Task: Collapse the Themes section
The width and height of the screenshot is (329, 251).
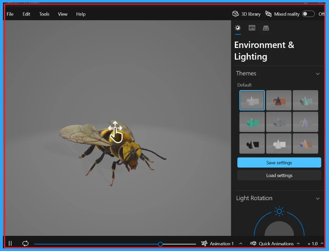Action: [318, 74]
